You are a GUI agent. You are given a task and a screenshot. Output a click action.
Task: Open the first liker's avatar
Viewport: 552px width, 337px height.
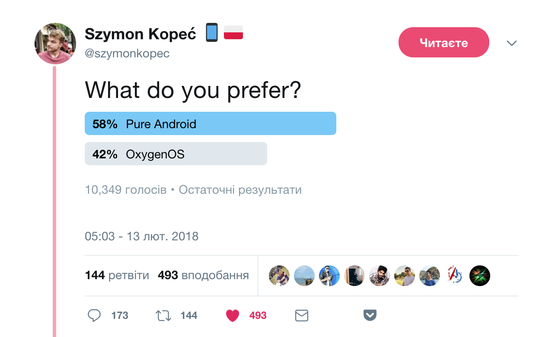279,276
